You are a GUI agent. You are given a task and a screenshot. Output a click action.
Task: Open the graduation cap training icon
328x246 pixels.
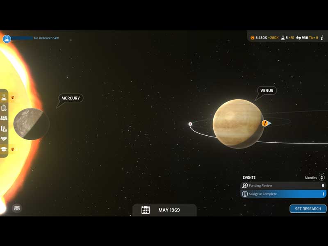(4, 149)
